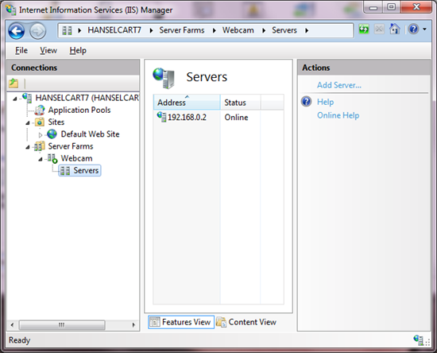Click the Stop icon in toolbar
Screen dimensions: 437x353
pyautogui.click(x=379, y=29)
